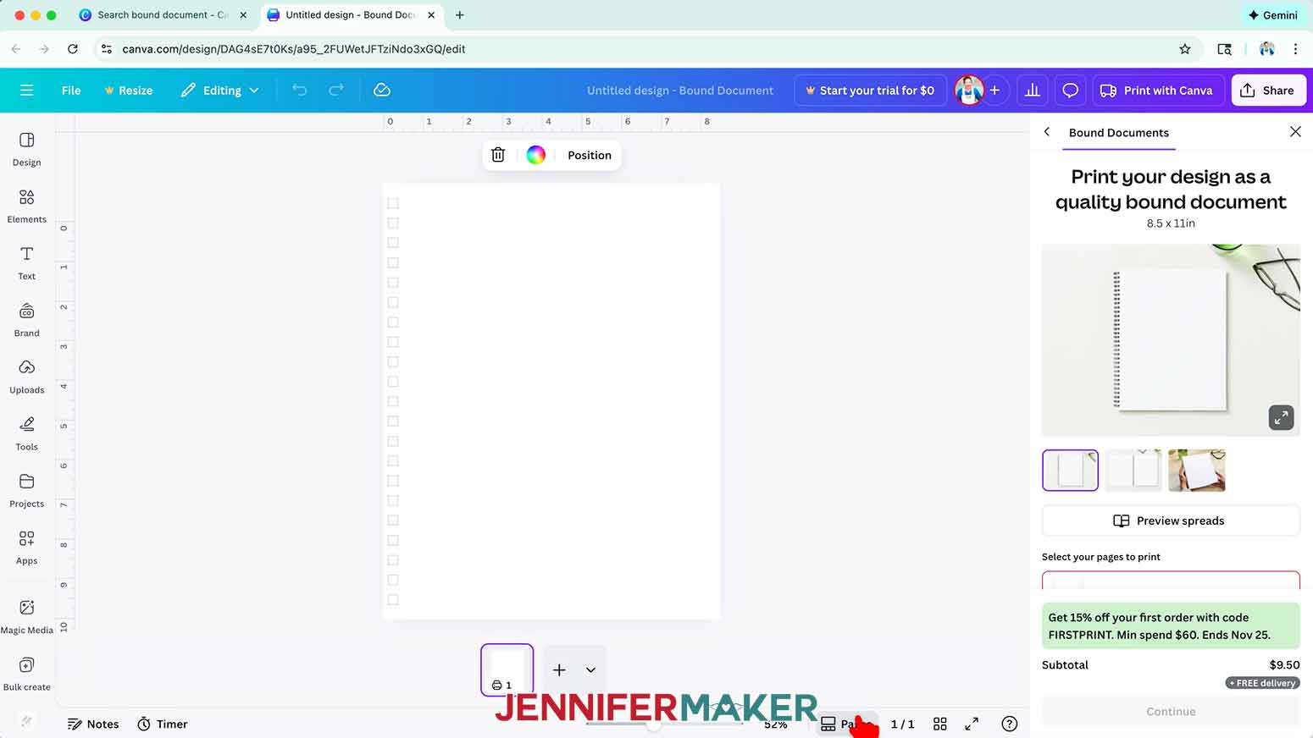Open Notes at bottom bar

coord(93,724)
